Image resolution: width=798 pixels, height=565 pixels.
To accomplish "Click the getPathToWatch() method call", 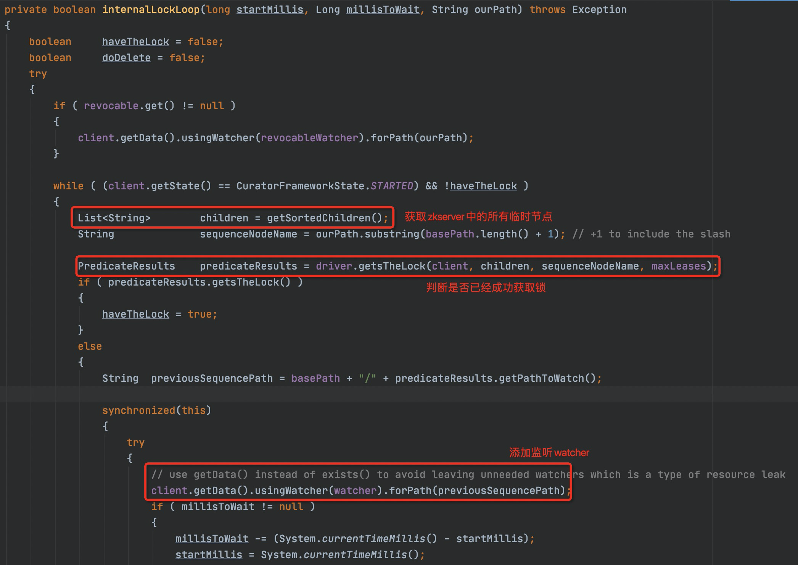I will click(547, 378).
